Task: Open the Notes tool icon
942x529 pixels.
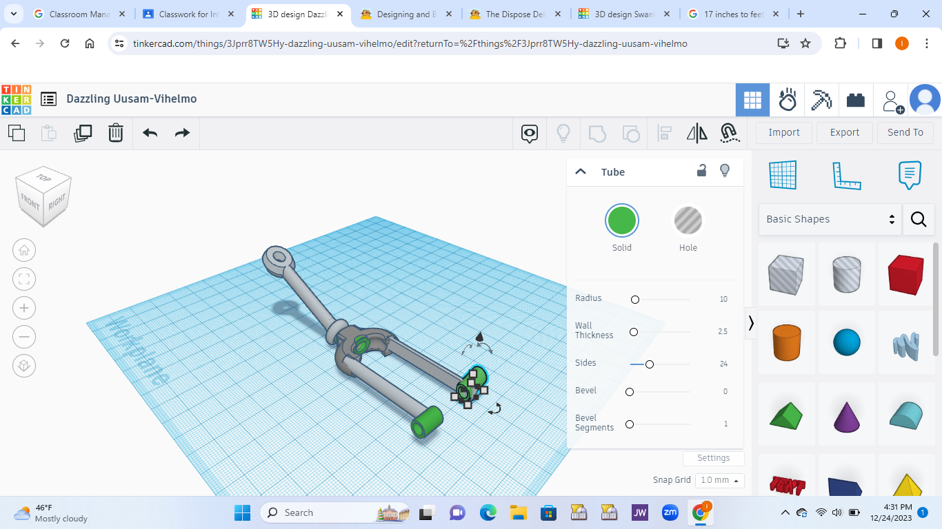Action: 530,133
